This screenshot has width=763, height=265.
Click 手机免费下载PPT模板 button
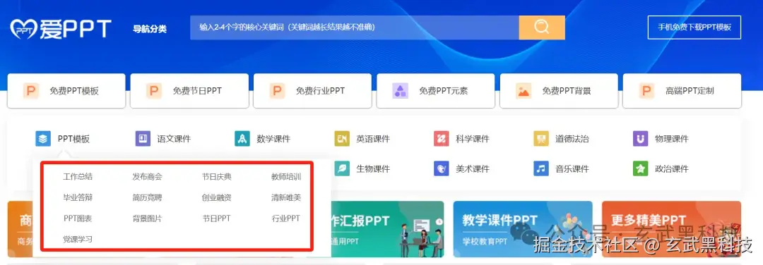coord(694,27)
